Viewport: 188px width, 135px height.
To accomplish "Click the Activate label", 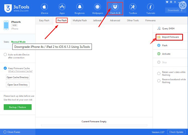I will (x=166, y=54).
